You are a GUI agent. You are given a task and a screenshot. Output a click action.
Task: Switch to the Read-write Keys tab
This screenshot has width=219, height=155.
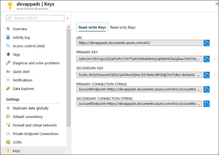(92, 27)
